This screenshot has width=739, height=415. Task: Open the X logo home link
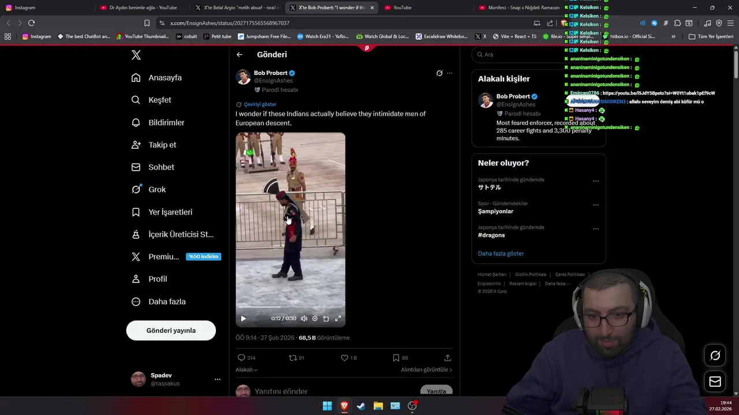pyautogui.click(x=136, y=55)
